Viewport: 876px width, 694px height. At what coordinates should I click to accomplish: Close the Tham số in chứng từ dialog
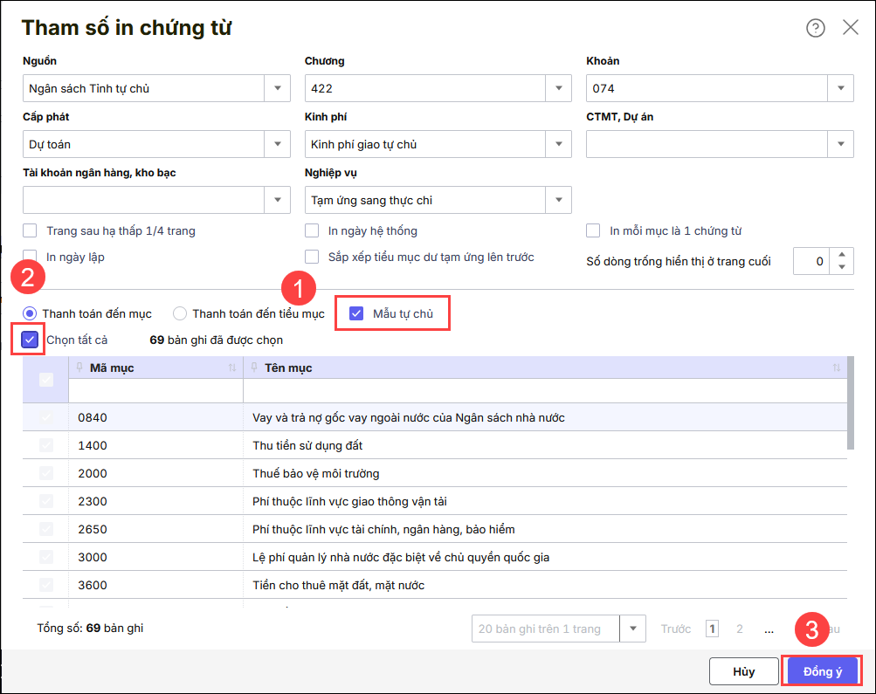click(x=851, y=27)
